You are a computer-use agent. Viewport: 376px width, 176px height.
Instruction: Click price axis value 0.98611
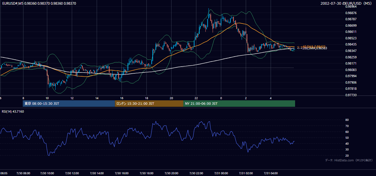(x=351, y=32)
